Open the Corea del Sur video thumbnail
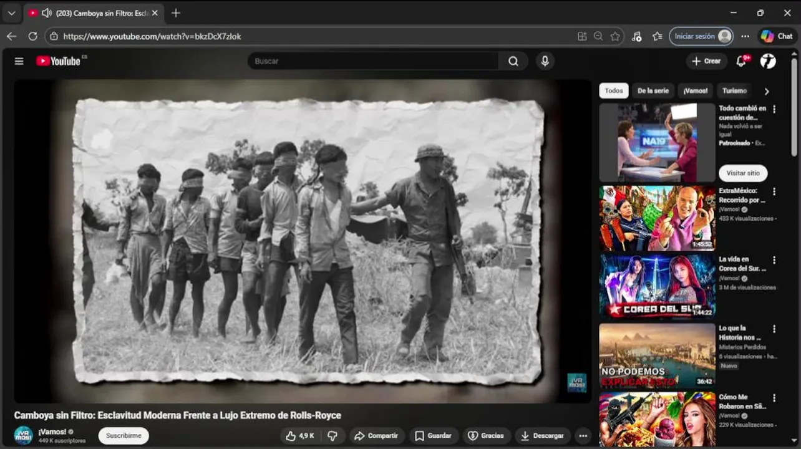 (x=658, y=286)
